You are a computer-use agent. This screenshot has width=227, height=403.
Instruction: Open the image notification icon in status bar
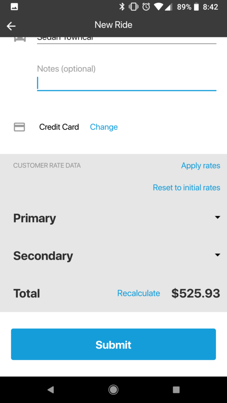(15, 7)
